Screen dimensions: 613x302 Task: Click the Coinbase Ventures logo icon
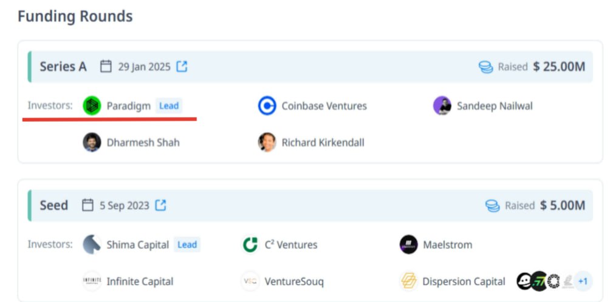coord(267,106)
